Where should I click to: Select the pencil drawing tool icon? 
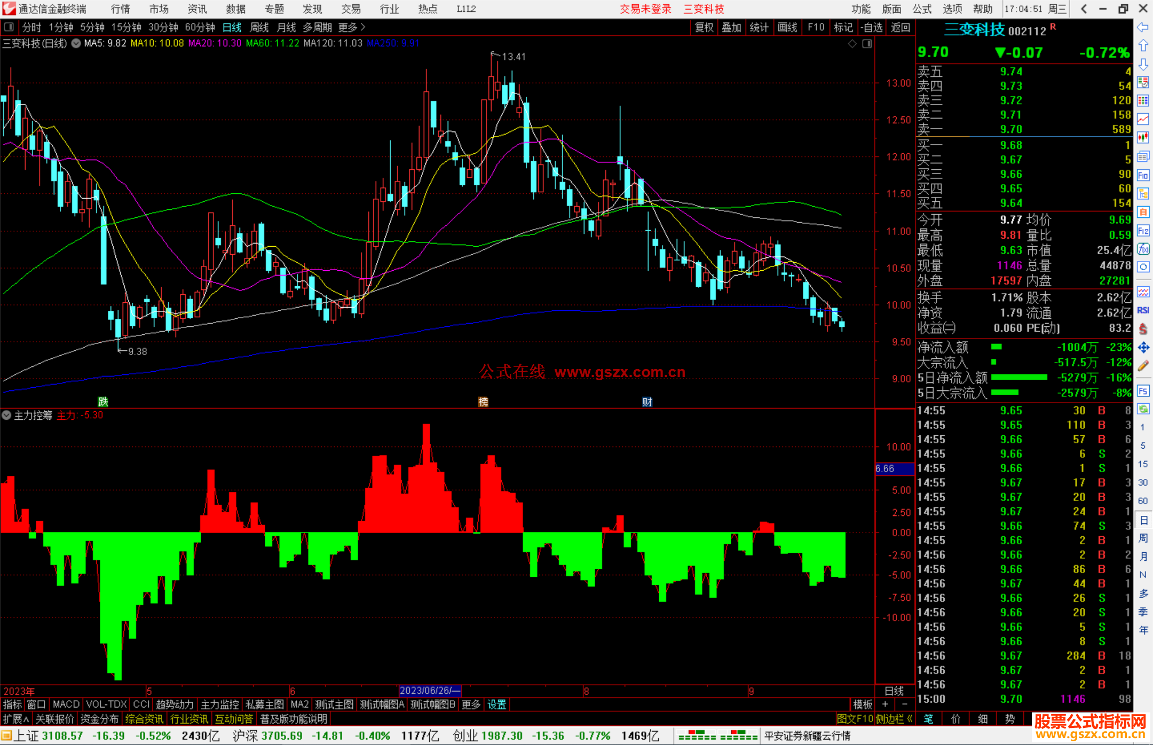coord(1143,366)
